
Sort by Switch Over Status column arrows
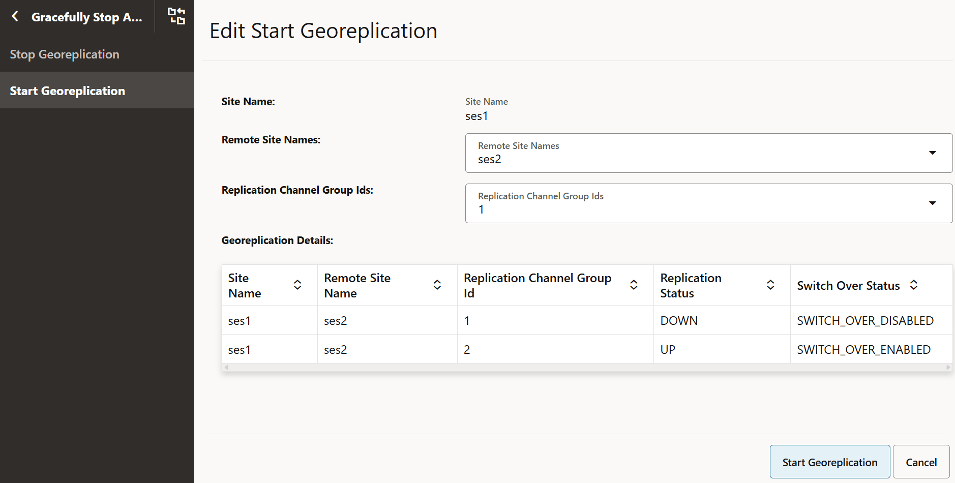tap(914, 285)
